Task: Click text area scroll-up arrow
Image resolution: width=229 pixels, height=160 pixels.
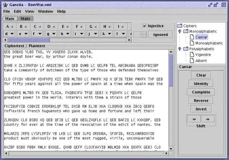Action: click(171, 52)
